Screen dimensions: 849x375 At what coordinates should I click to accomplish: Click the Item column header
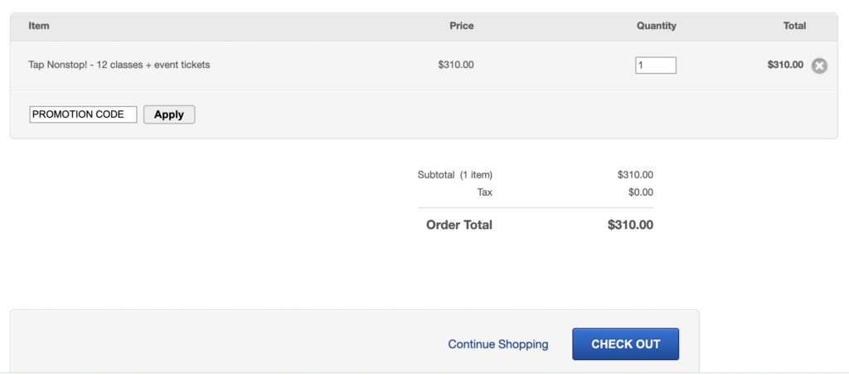pos(39,26)
